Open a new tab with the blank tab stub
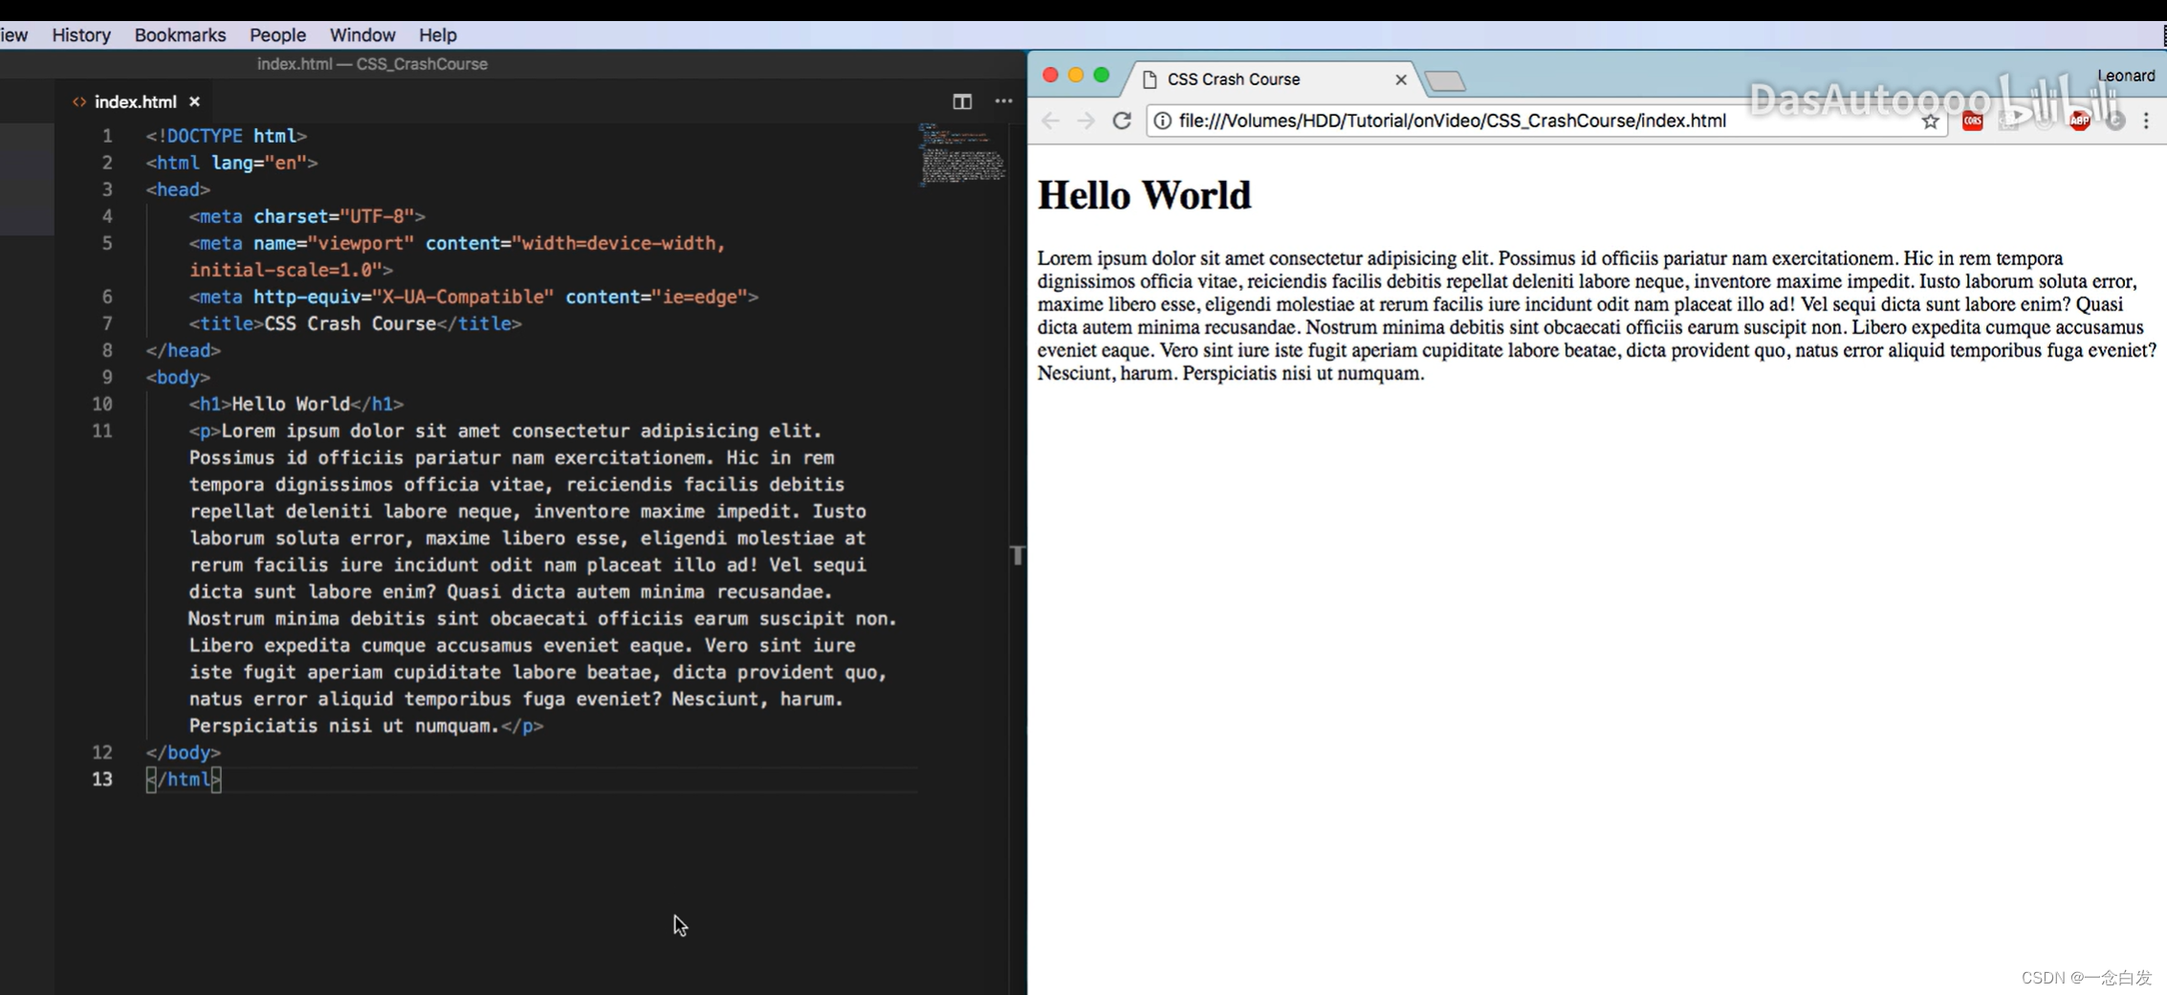Image resolution: width=2167 pixels, height=995 pixels. point(1446,80)
